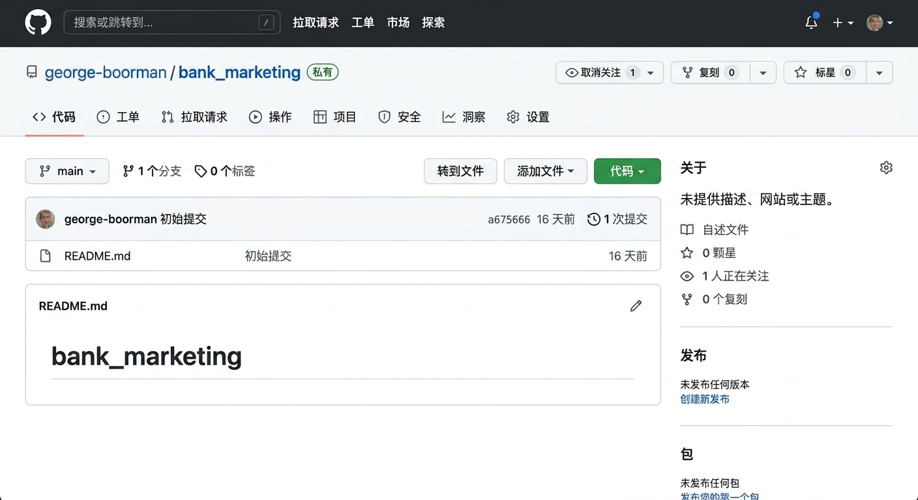Viewport: 918px width, 500px height.
Task: Click the 取消关注 unwatch button
Action: tap(600, 72)
